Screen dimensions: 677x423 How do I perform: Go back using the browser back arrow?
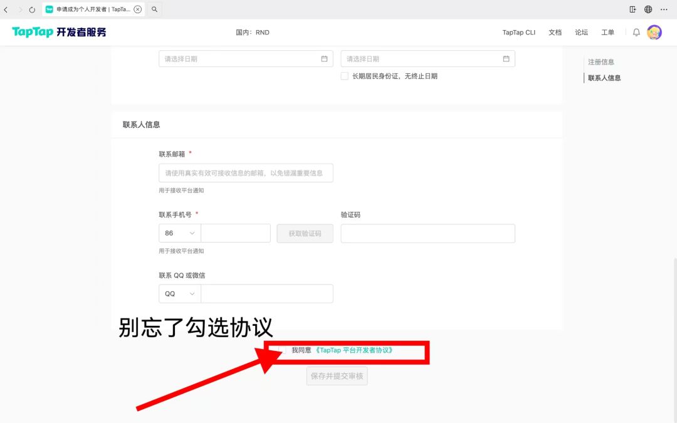pyautogui.click(x=6, y=9)
